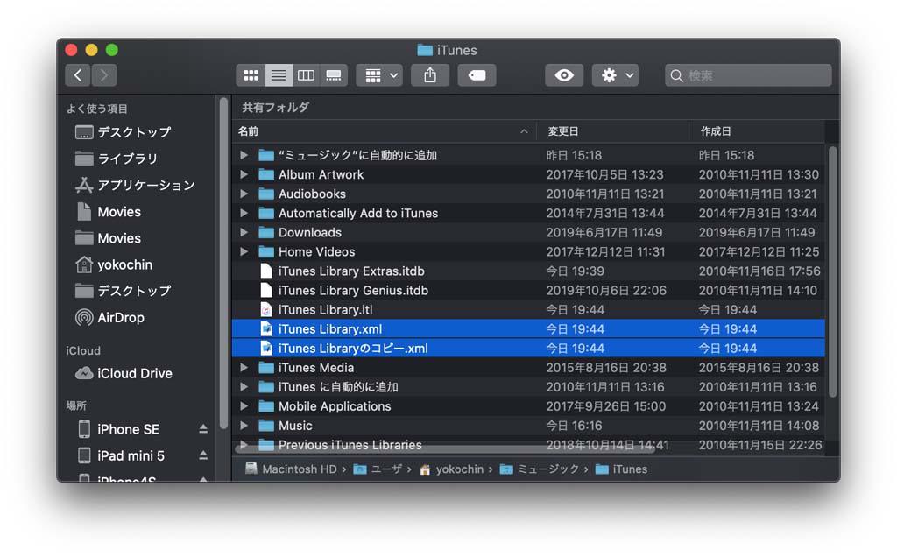Click yokochin in the path bar

[451, 469]
